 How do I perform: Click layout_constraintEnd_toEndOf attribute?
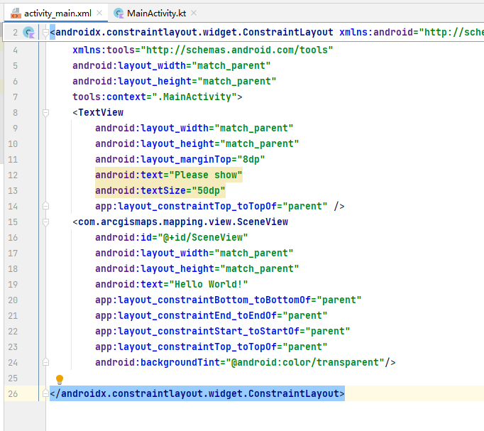(x=186, y=315)
